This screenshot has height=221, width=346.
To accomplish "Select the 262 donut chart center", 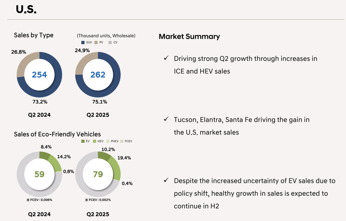I will (x=98, y=75).
